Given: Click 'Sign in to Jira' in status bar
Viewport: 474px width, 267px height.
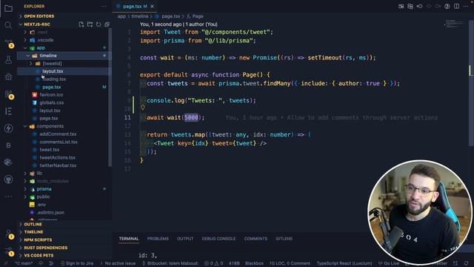Looking at the screenshot, I should point(77,263).
